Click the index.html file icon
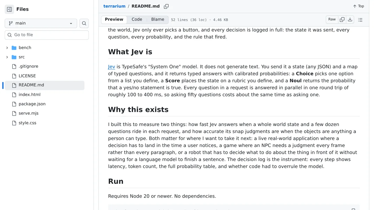The height and width of the screenshot is (210, 374). click(14, 94)
